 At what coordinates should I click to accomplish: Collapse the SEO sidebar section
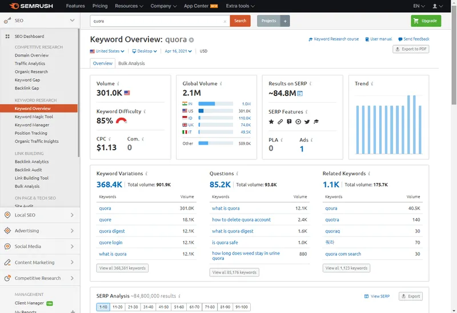73,21
